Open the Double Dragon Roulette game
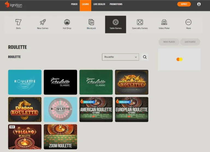210x152 pixels. (x=132, y=82)
